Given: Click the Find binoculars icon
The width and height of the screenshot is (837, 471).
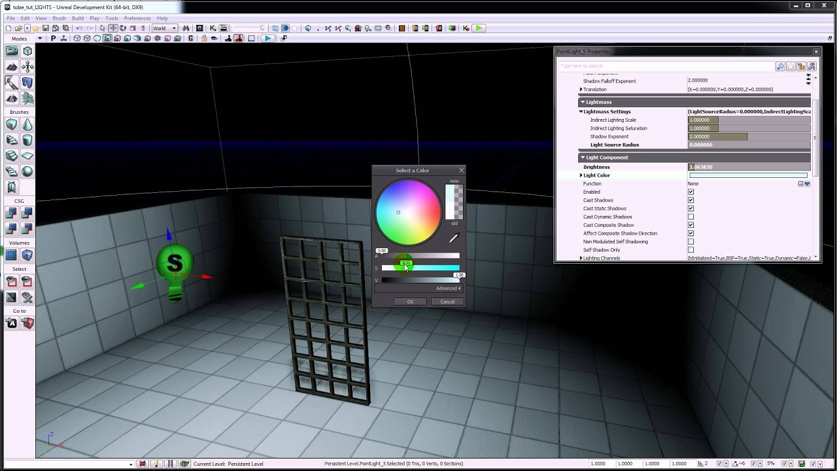Looking at the screenshot, I should click(x=186, y=28).
